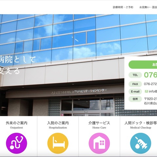This screenshot has width=157, height=157.
Task: Click the Home Care English subtitle
Action: pyautogui.click(x=99, y=128)
